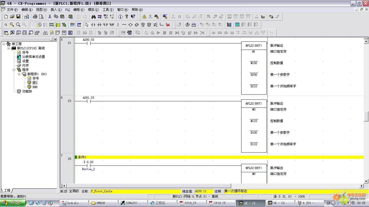The width and height of the screenshot is (369, 207).
Task: Toggle show comments button next to grid
Action: [x=39, y=25]
